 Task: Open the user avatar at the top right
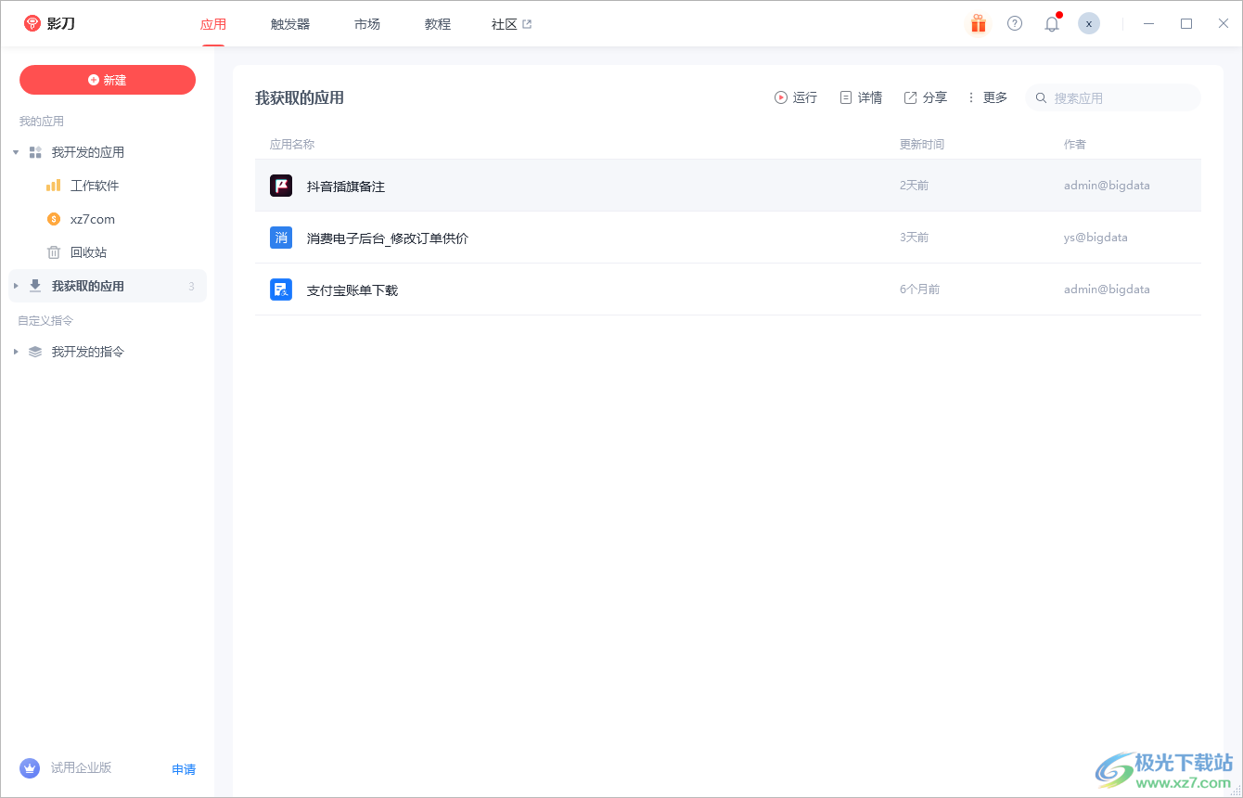[x=1088, y=23]
